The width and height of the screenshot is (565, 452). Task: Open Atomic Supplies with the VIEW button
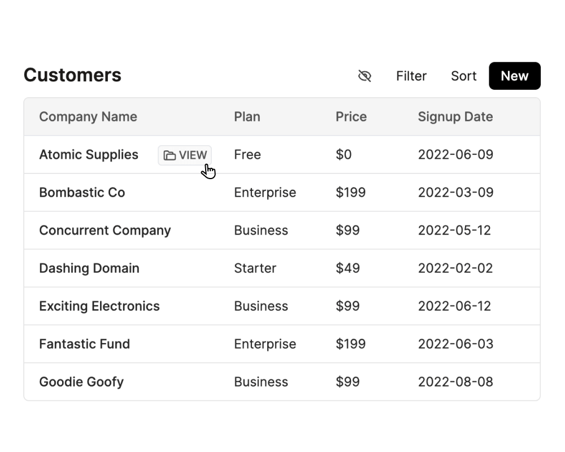point(185,155)
